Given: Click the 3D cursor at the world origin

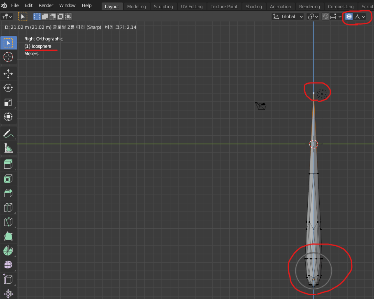Looking at the screenshot, I should (314, 144).
